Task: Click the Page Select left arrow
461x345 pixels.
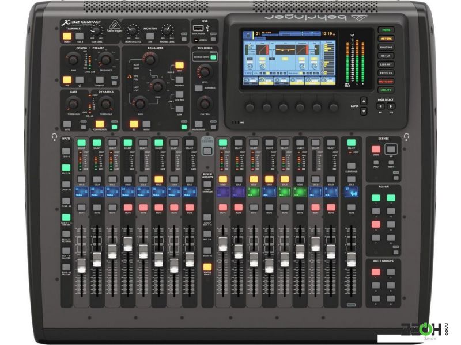Action: (x=380, y=106)
